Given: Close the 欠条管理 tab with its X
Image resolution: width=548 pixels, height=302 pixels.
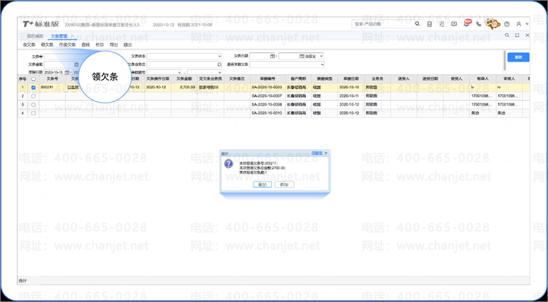Looking at the screenshot, I should (72, 36).
